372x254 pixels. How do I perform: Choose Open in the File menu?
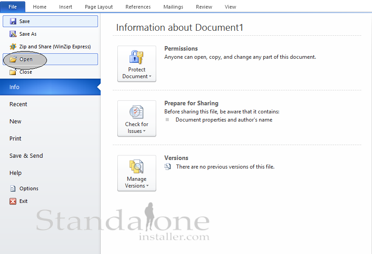50,59
